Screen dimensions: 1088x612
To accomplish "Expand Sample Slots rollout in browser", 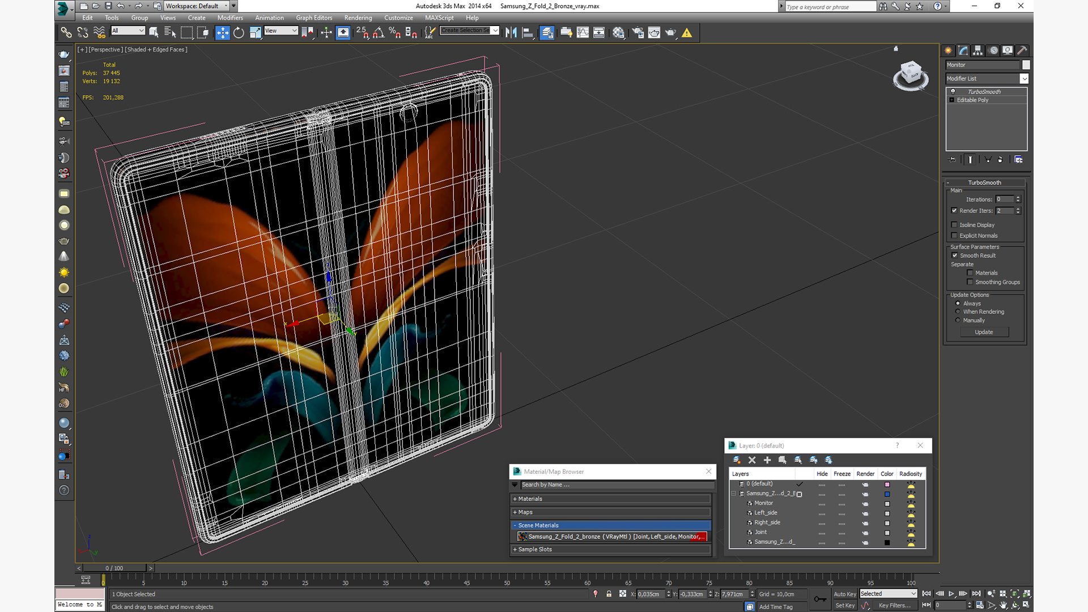I will point(611,549).
